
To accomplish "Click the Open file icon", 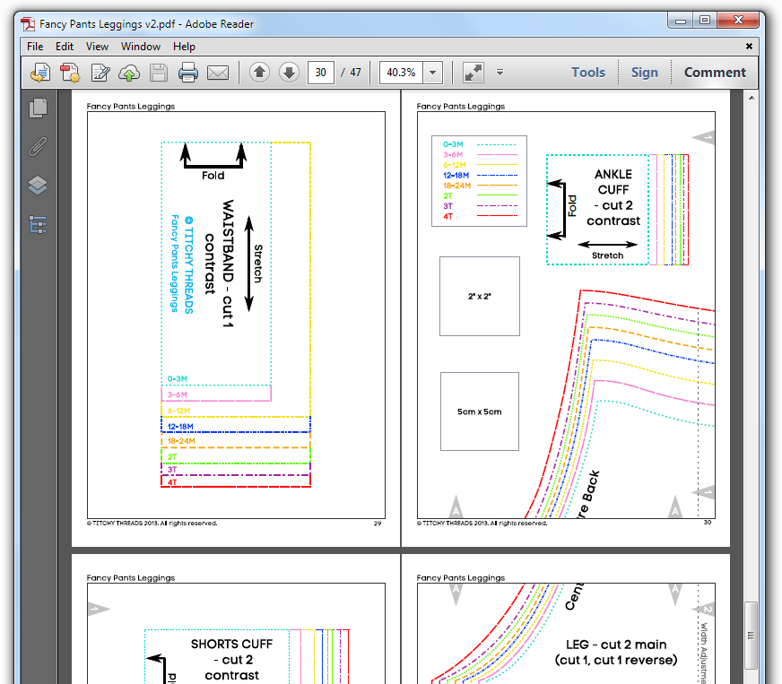I will point(39,73).
